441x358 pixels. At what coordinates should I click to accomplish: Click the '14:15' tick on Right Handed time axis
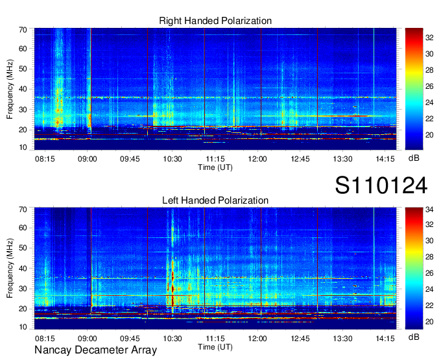point(385,159)
